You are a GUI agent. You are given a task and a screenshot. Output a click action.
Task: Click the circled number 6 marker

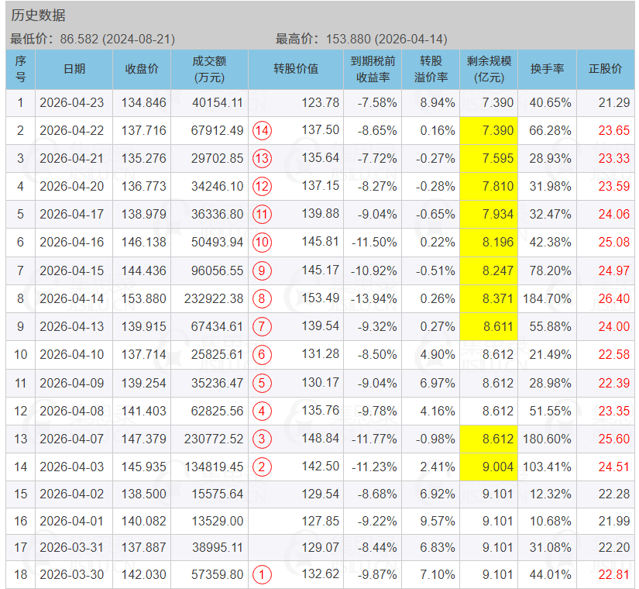[262, 355]
